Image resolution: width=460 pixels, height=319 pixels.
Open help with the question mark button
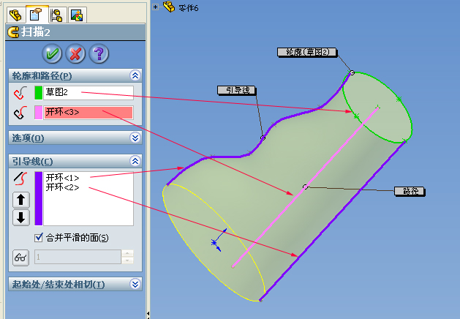[x=99, y=53]
